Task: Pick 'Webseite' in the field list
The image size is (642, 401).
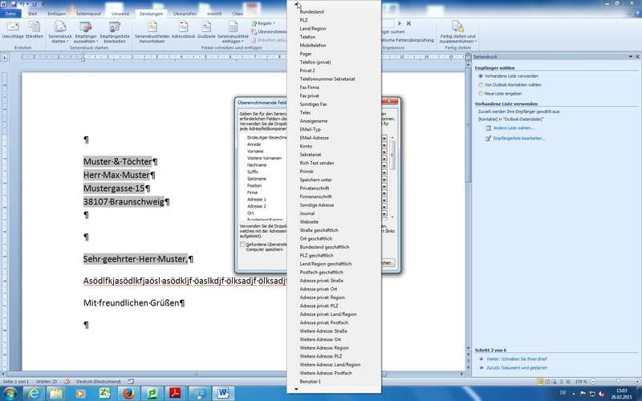Action: click(310, 221)
